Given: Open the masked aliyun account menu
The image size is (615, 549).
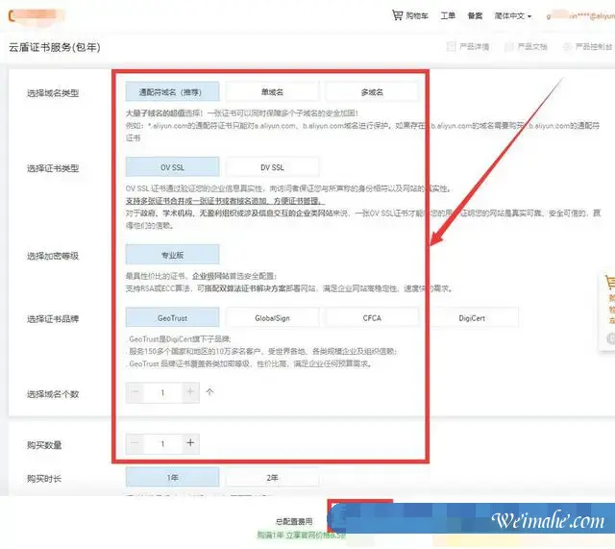Looking at the screenshot, I should [580, 15].
